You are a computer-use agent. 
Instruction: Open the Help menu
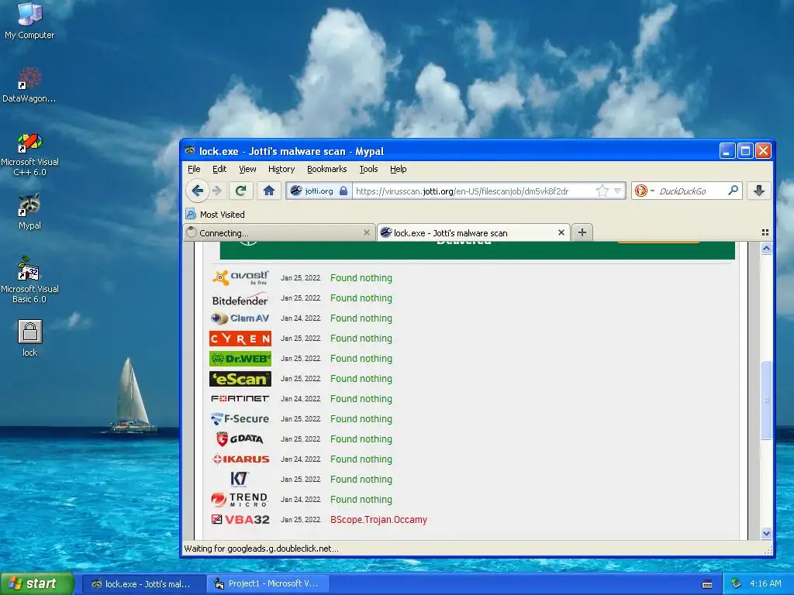(398, 169)
